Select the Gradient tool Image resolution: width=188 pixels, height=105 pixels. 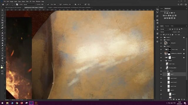(x=2, y=41)
